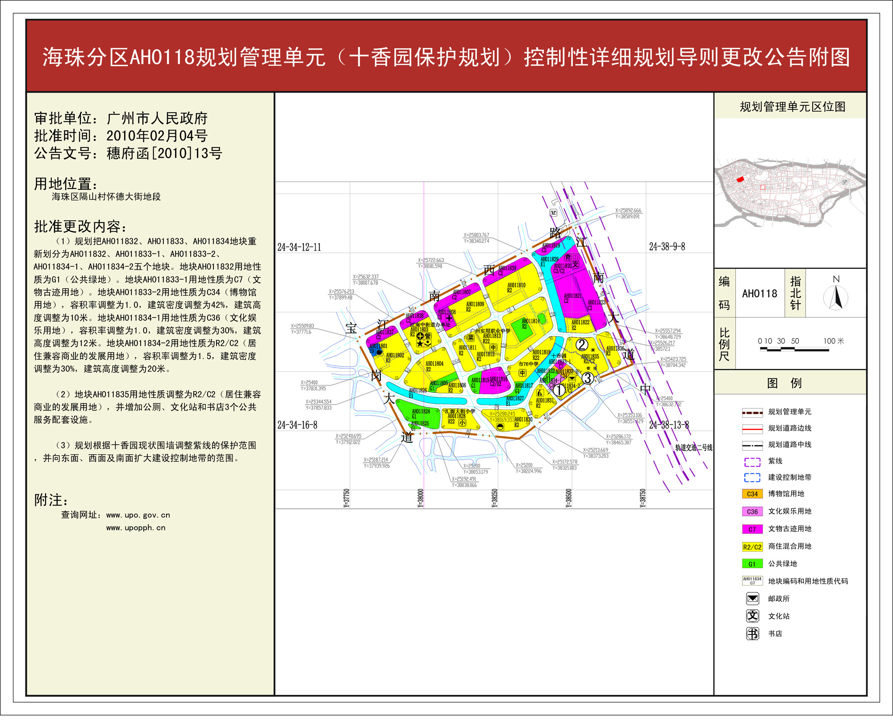Click the 0-100米 scale bar
Screen dimensions: 893x728
(794, 350)
